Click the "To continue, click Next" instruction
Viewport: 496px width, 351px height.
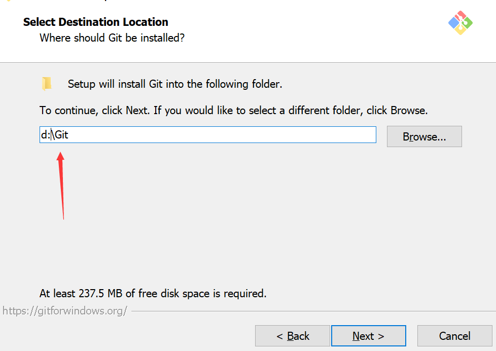234,110
